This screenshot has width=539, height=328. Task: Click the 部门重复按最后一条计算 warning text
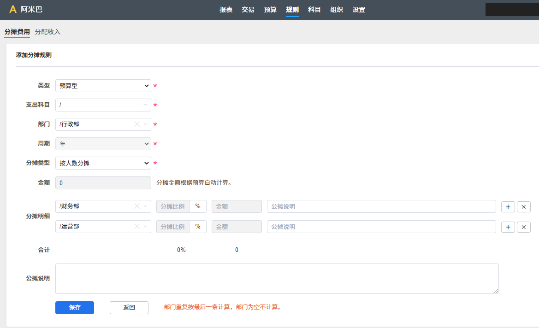(x=224, y=307)
